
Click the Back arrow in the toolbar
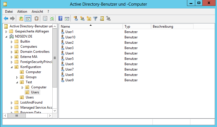6,19
